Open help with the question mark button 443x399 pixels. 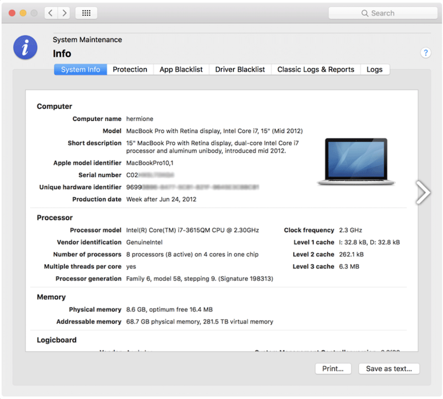425,53
